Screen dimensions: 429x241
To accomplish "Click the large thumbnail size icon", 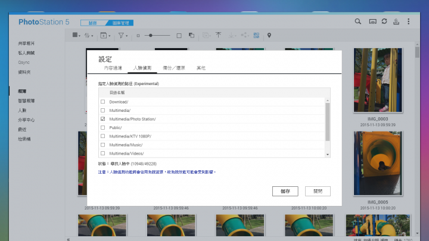I will click(x=179, y=36).
